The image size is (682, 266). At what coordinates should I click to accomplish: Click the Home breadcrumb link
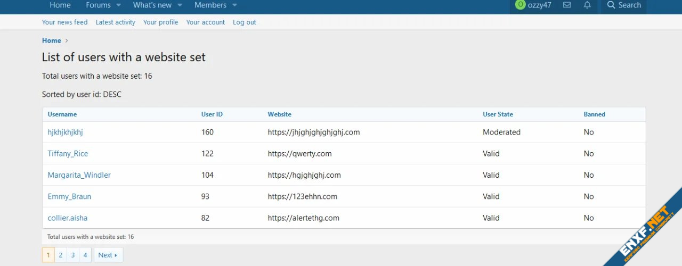pos(52,40)
